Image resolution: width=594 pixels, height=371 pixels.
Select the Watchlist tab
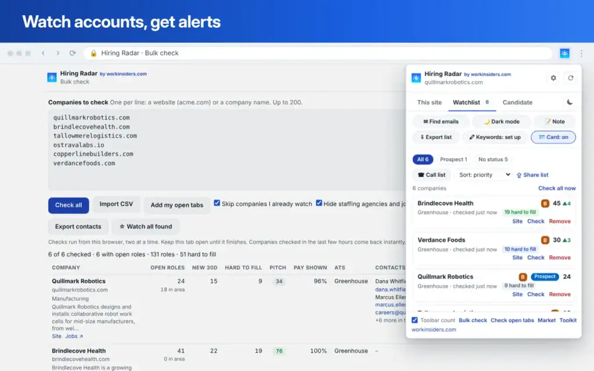471,102
